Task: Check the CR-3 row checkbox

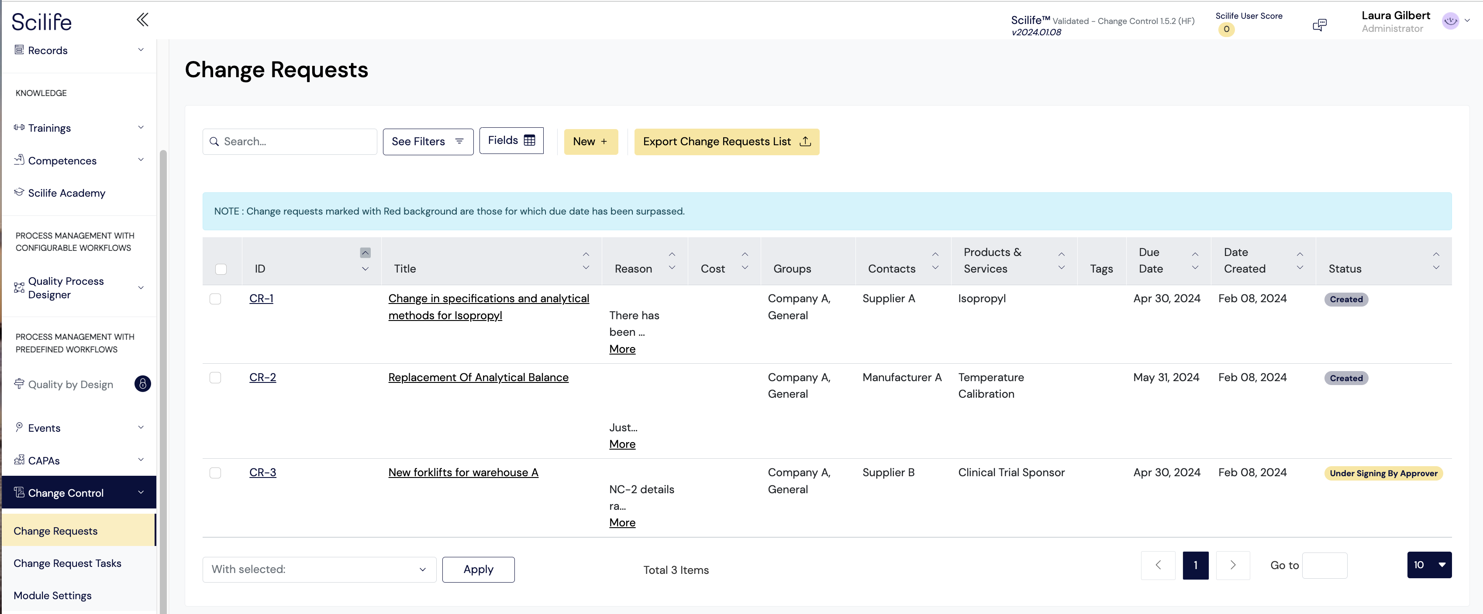Action: 215,473
